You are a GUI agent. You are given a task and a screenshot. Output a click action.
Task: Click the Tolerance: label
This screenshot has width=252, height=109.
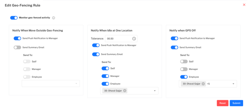[97, 39]
